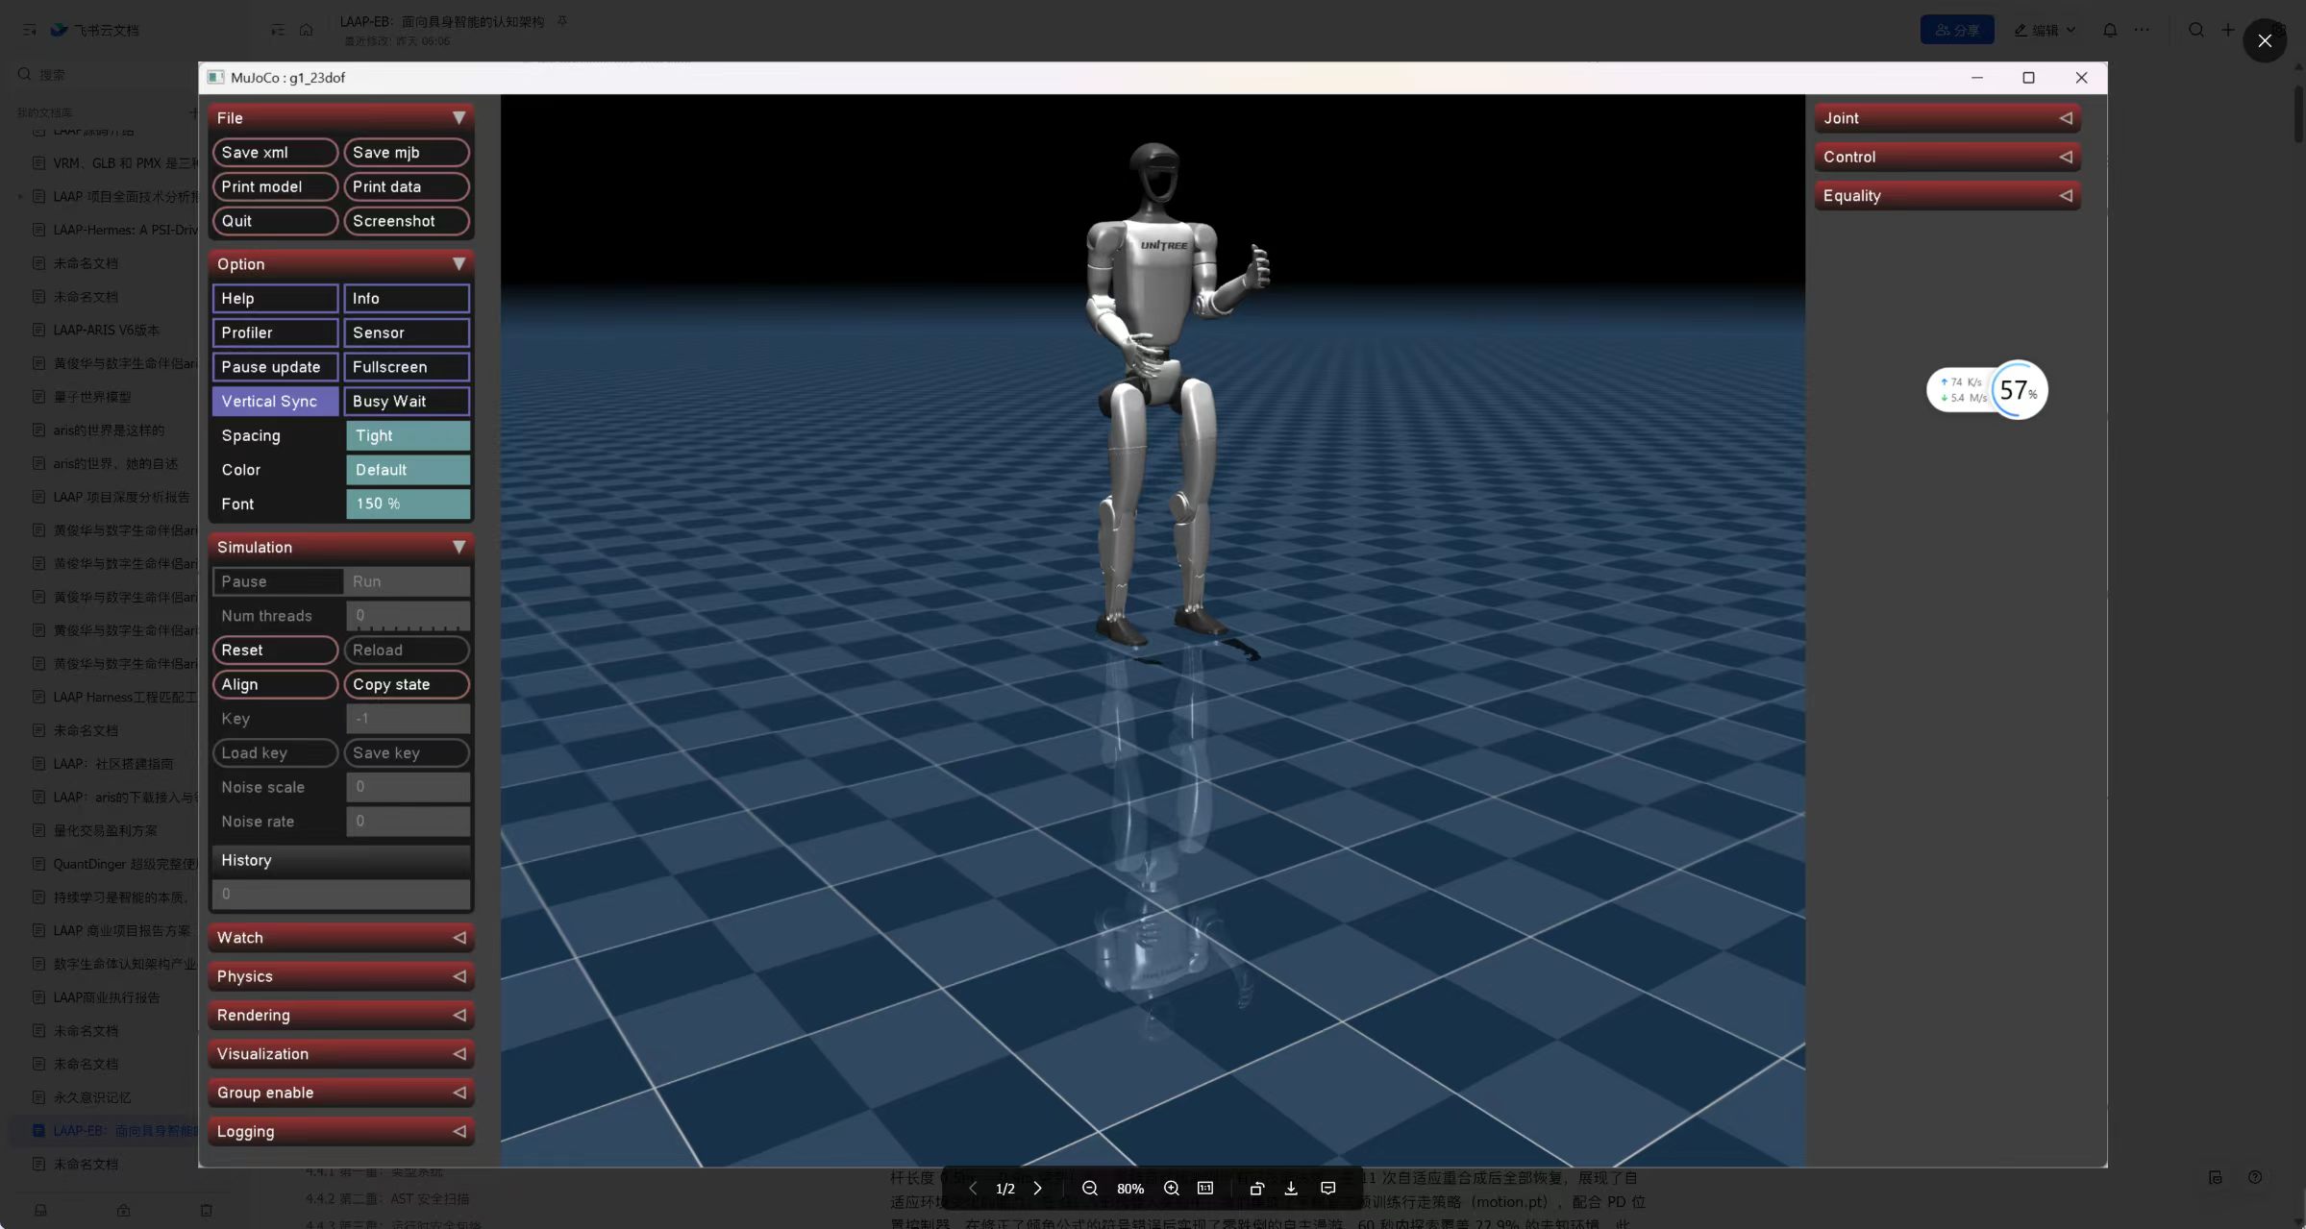
Task: Open the comment icon in viewer toolbar
Action: pos(1328,1188)
